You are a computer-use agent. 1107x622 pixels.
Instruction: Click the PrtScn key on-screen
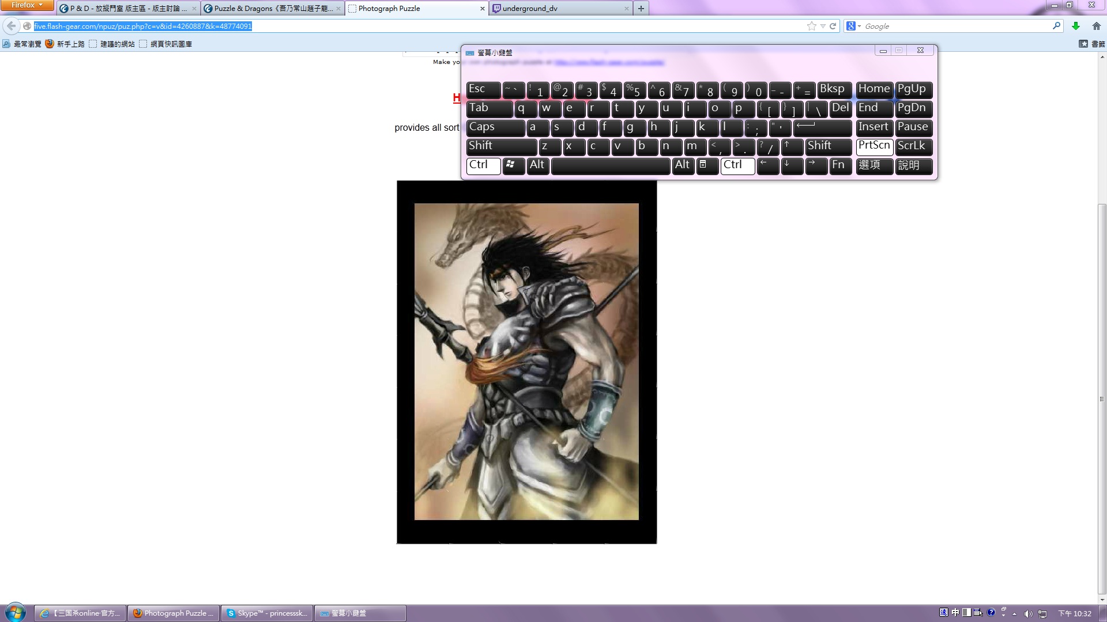pos(874,146)
